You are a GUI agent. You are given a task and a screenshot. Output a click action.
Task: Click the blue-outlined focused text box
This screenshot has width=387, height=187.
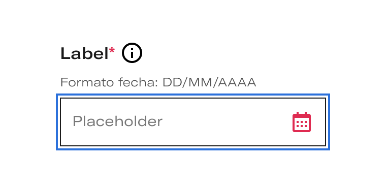pyautogui.click(x=193, y=122)
